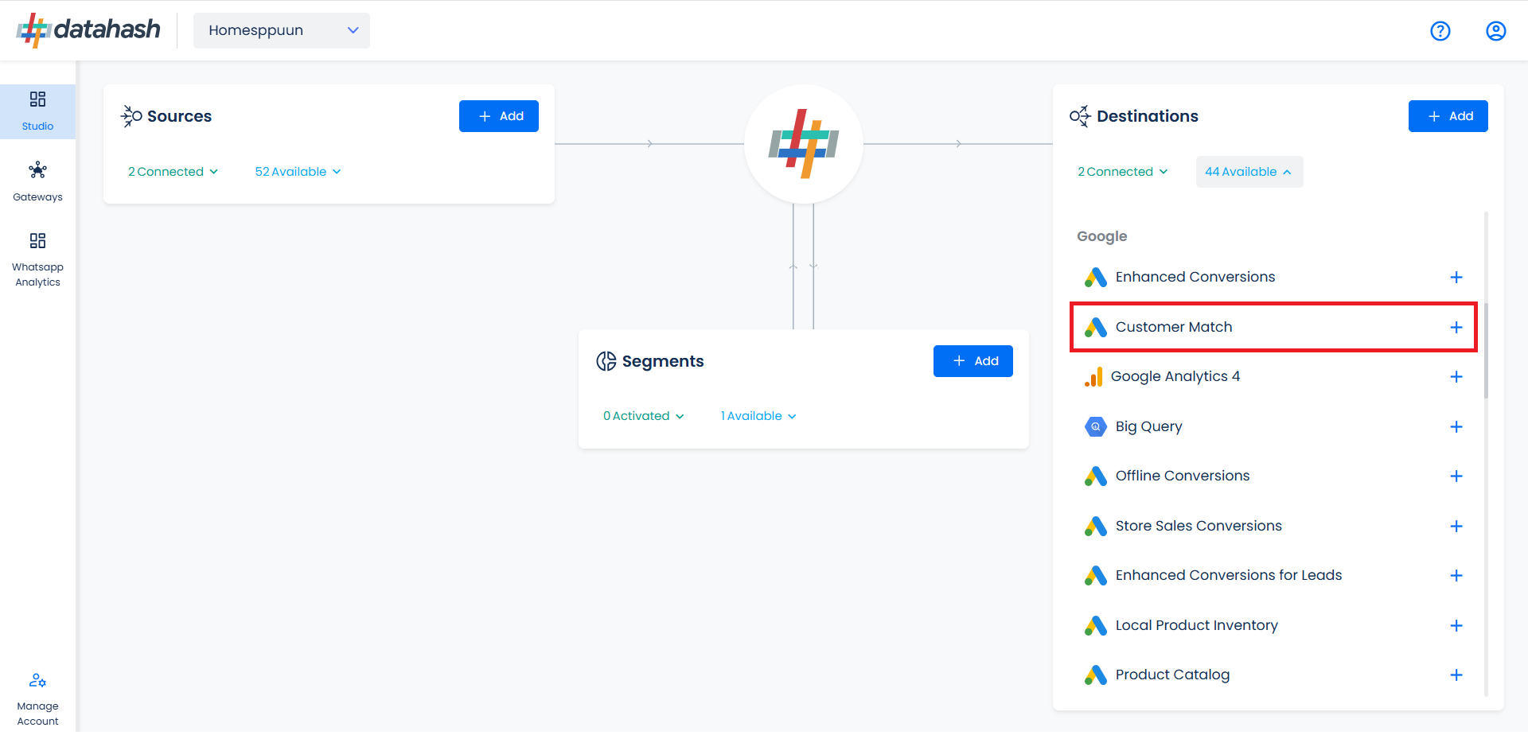The image size is (1528, 735).
Task: Add Big Query with plus icon
Action: [x=1456, y=426]
